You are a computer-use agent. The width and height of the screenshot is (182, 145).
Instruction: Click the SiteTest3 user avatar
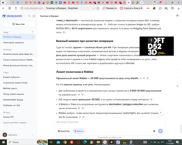click(5, 135)
